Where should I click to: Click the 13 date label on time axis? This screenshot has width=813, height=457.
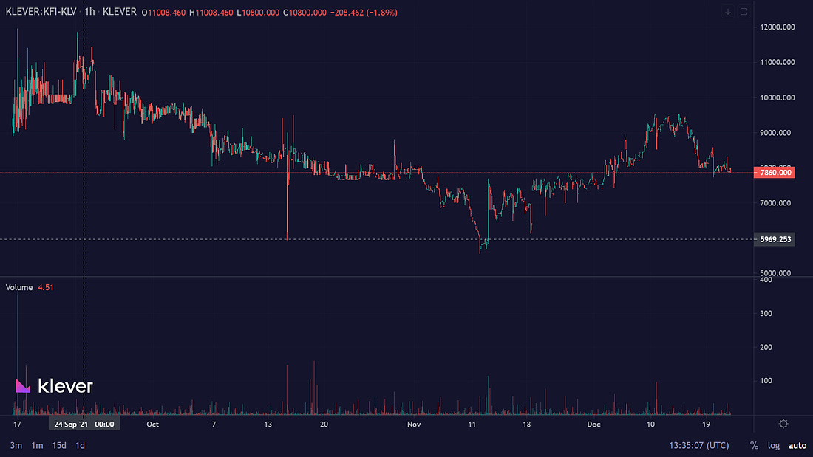[x=268, y=425]
